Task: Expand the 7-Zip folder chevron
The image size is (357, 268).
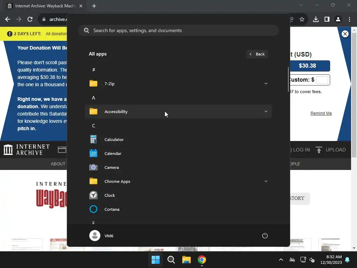Action: click(266, 83)
